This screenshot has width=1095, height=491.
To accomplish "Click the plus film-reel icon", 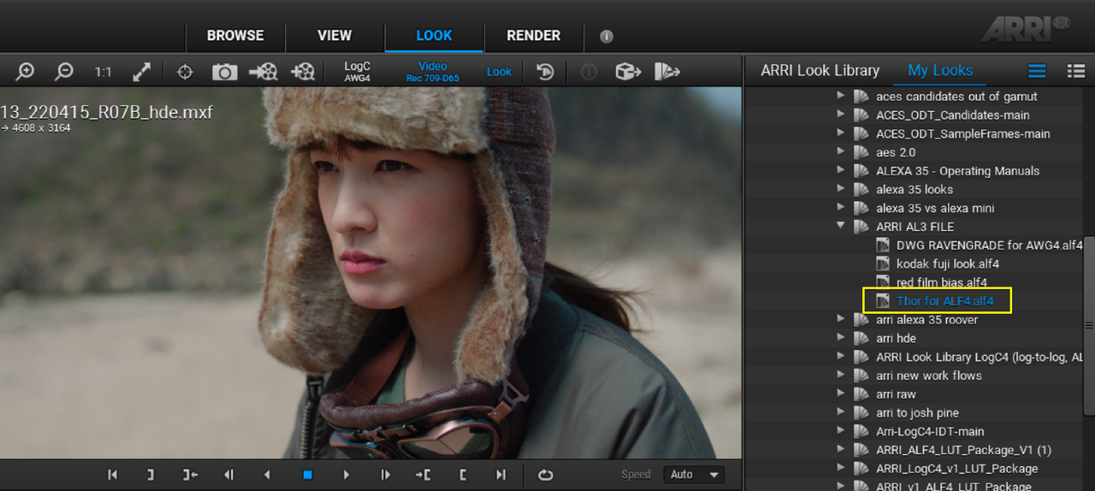I will 303,72.
